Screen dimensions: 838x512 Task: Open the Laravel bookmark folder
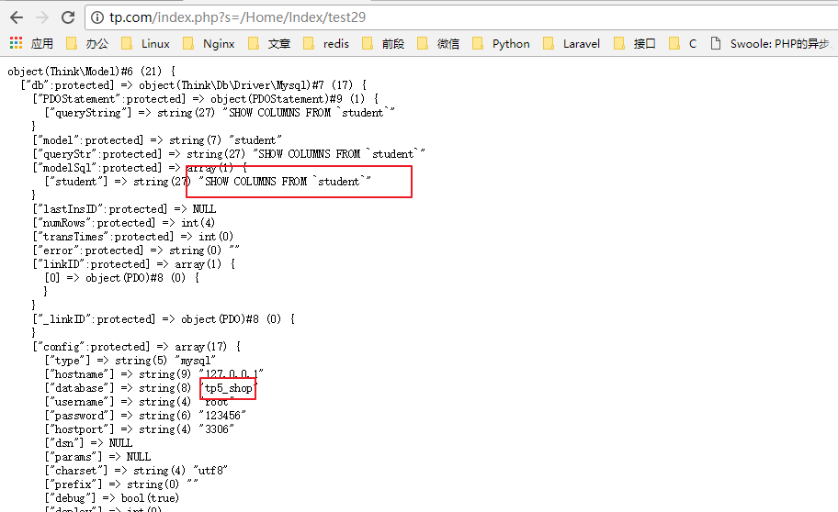pyautogui.click(x=572, y=43)
